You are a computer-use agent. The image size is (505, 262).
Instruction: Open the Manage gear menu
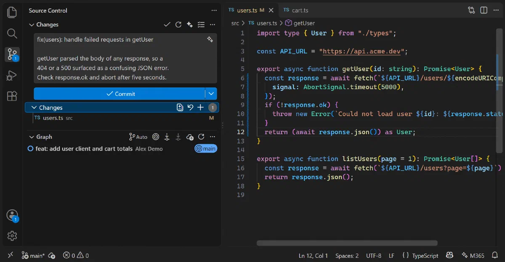(x=12, y=236)
